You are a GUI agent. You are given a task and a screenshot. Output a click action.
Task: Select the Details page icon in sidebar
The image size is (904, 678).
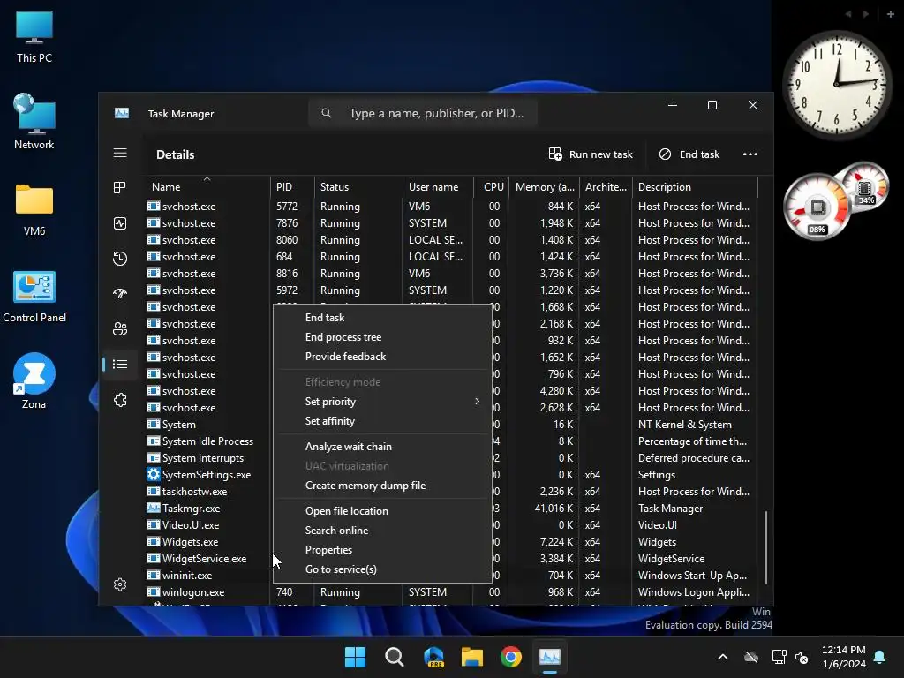coord(120,364)
